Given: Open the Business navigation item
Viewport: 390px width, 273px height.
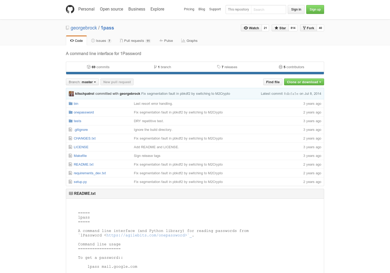Looking at the screenshot, I should point(137,9).
